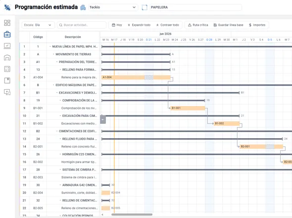The image size is (292, 218).
Task: Select the B2-004 Gantt task bar
Action: pyautogui.click(x=105, y=193)
